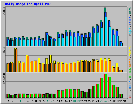Click the orange Sites bar for day 6
Image resolution: width=133 pixels, height=104 pixels.
point(28,64)
